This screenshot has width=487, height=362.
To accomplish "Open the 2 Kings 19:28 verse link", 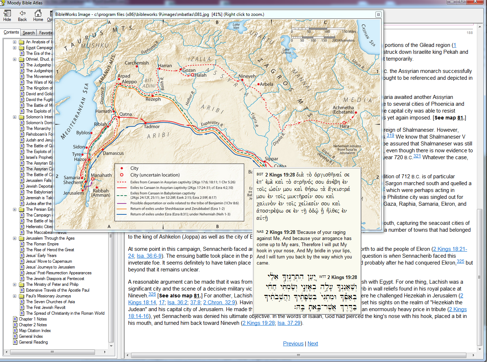I will coord(258,323).
